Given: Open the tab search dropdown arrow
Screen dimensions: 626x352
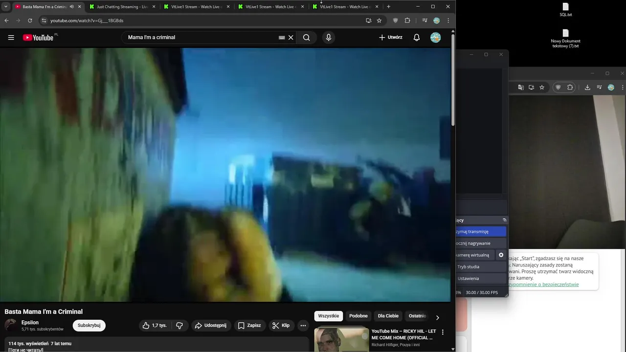Looking at the screenshot, I should point(5,6).
